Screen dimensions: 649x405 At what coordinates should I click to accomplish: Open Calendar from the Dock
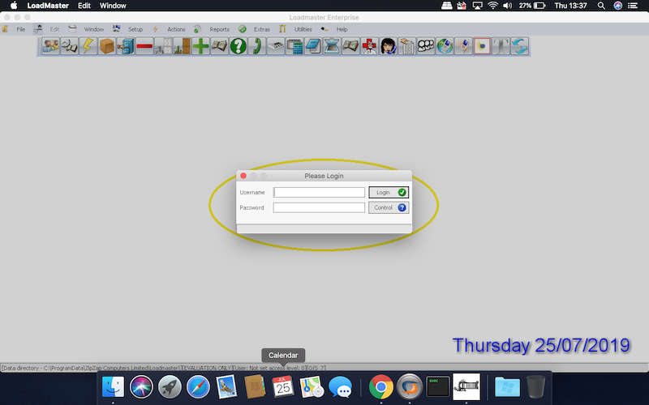tap(283, 387)
